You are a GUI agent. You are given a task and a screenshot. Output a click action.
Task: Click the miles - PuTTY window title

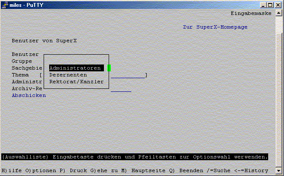[x=27, y=5]
